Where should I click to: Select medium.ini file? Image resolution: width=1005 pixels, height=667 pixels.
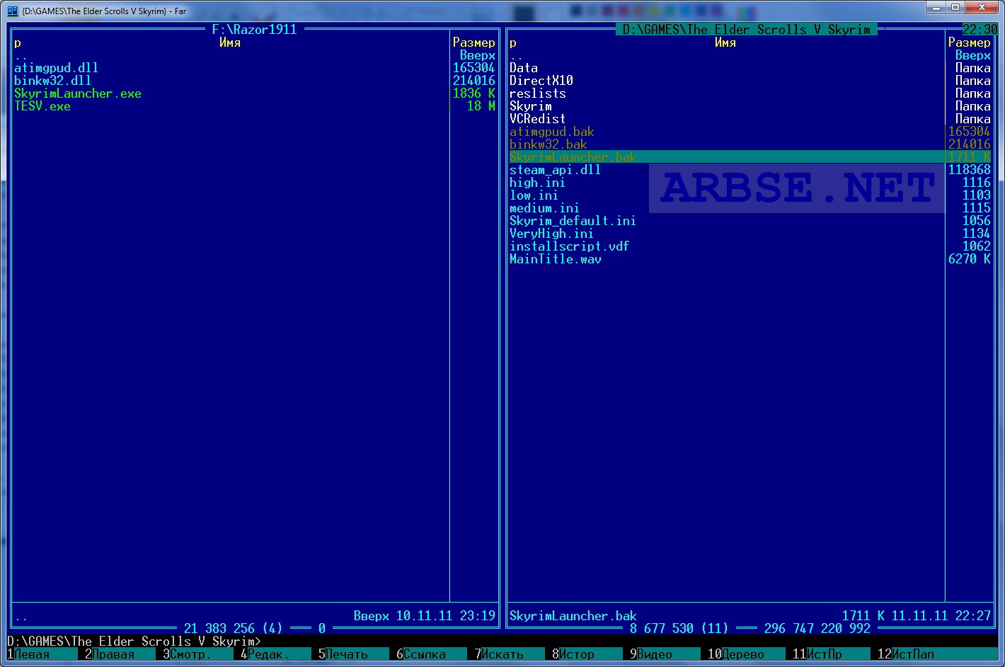coord(545,208)
